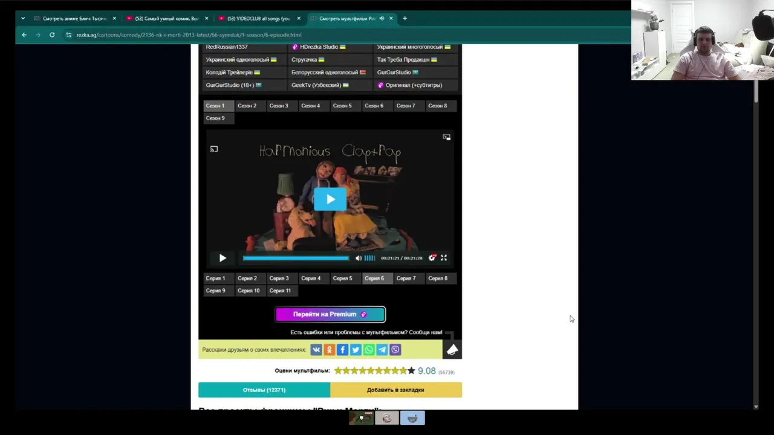The width and height of the screenshot is (774, 435).
Task: Share via WhatsApp icon
Action: (x=369, y=350)
